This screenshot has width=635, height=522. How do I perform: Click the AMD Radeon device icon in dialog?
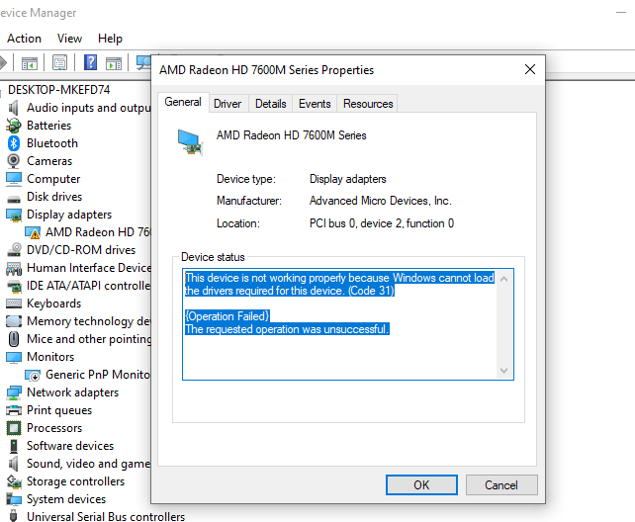190,142
